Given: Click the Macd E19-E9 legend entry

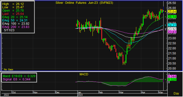Looking at the screenshot, I should [x=19, y=76].
